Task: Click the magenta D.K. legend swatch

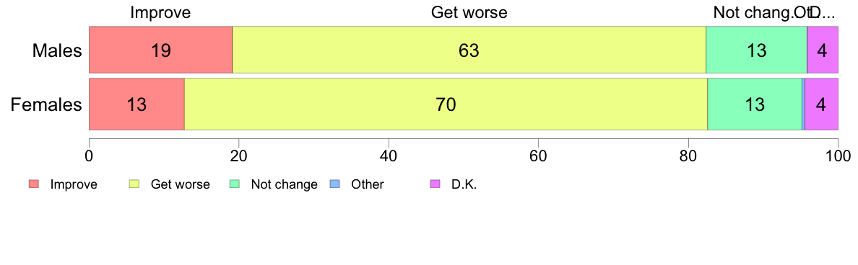Action: (435, 184)
